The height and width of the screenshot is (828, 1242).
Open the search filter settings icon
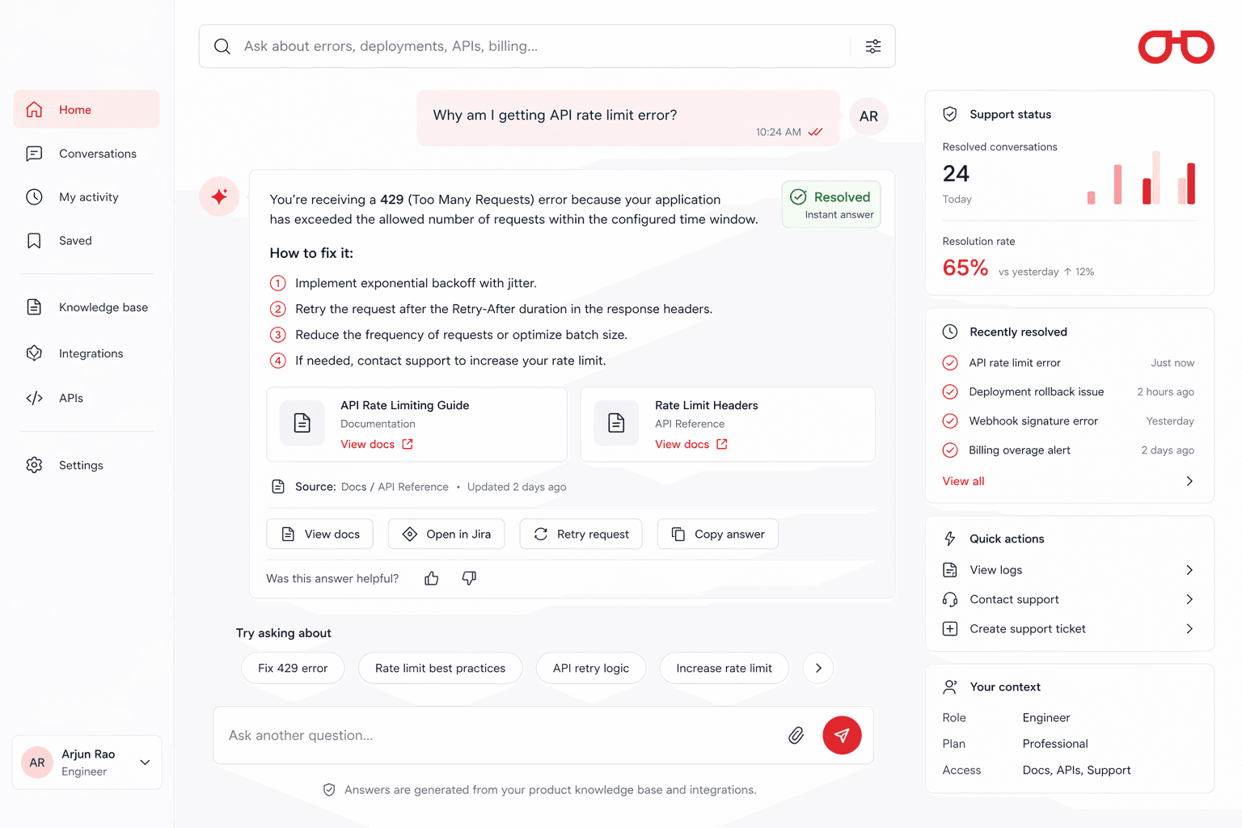tap(873, 46)
